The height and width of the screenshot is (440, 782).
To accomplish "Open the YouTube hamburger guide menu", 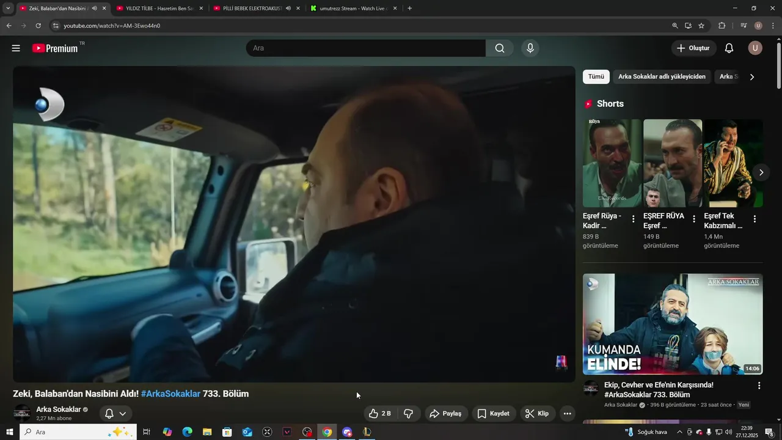I will [16, 48].
